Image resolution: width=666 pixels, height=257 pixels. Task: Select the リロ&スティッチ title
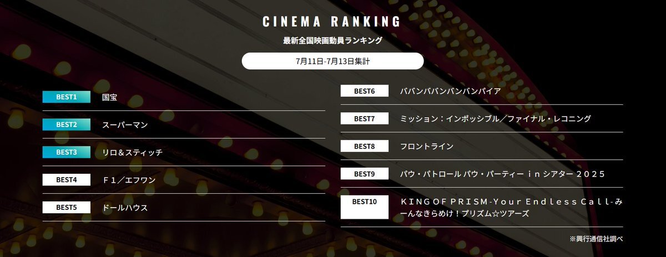coord(133,152)
